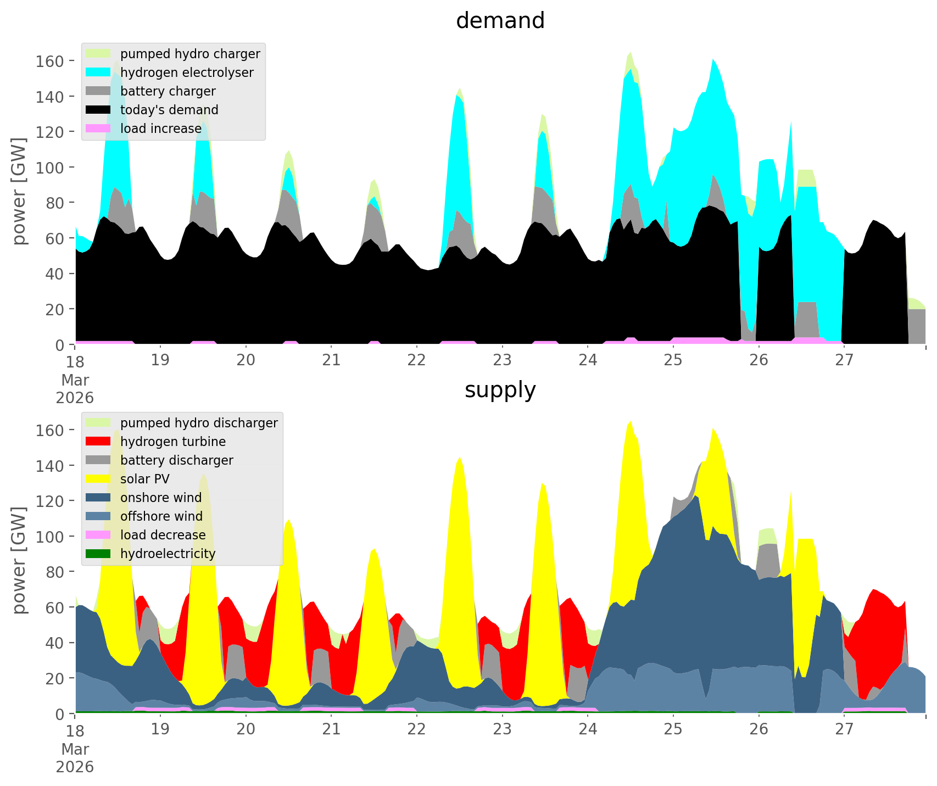The width and height of the screenshot is (937, 786).
Task: Click the 'supply' chart title
Action: click(500, 390)
